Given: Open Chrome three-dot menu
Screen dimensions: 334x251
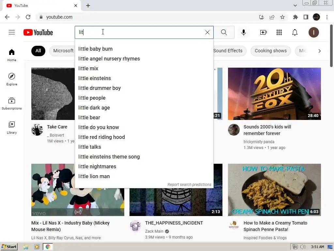Looking at the screenshot, I should pyautogui.click(x=327, y=17).
